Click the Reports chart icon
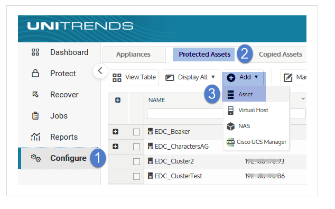Screen dimensions: 335x209 [x=35, y=137]
